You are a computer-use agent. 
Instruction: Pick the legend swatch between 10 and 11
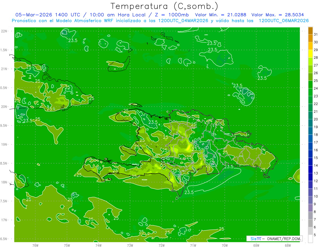(x=310, y=193)
